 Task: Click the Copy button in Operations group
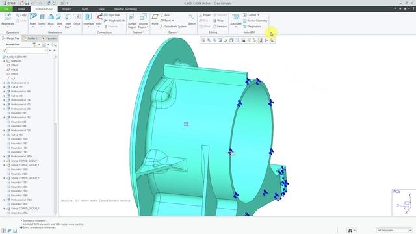pyautogui.click(x=21, y=15)
